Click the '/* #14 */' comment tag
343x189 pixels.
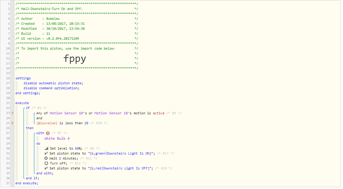click(x=164, y=168)
